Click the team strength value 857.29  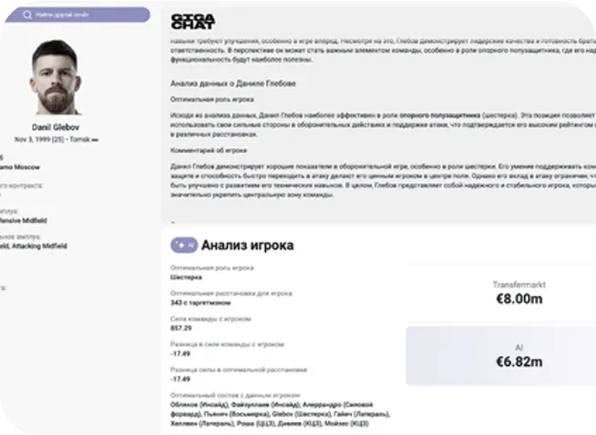coord(181,328)
